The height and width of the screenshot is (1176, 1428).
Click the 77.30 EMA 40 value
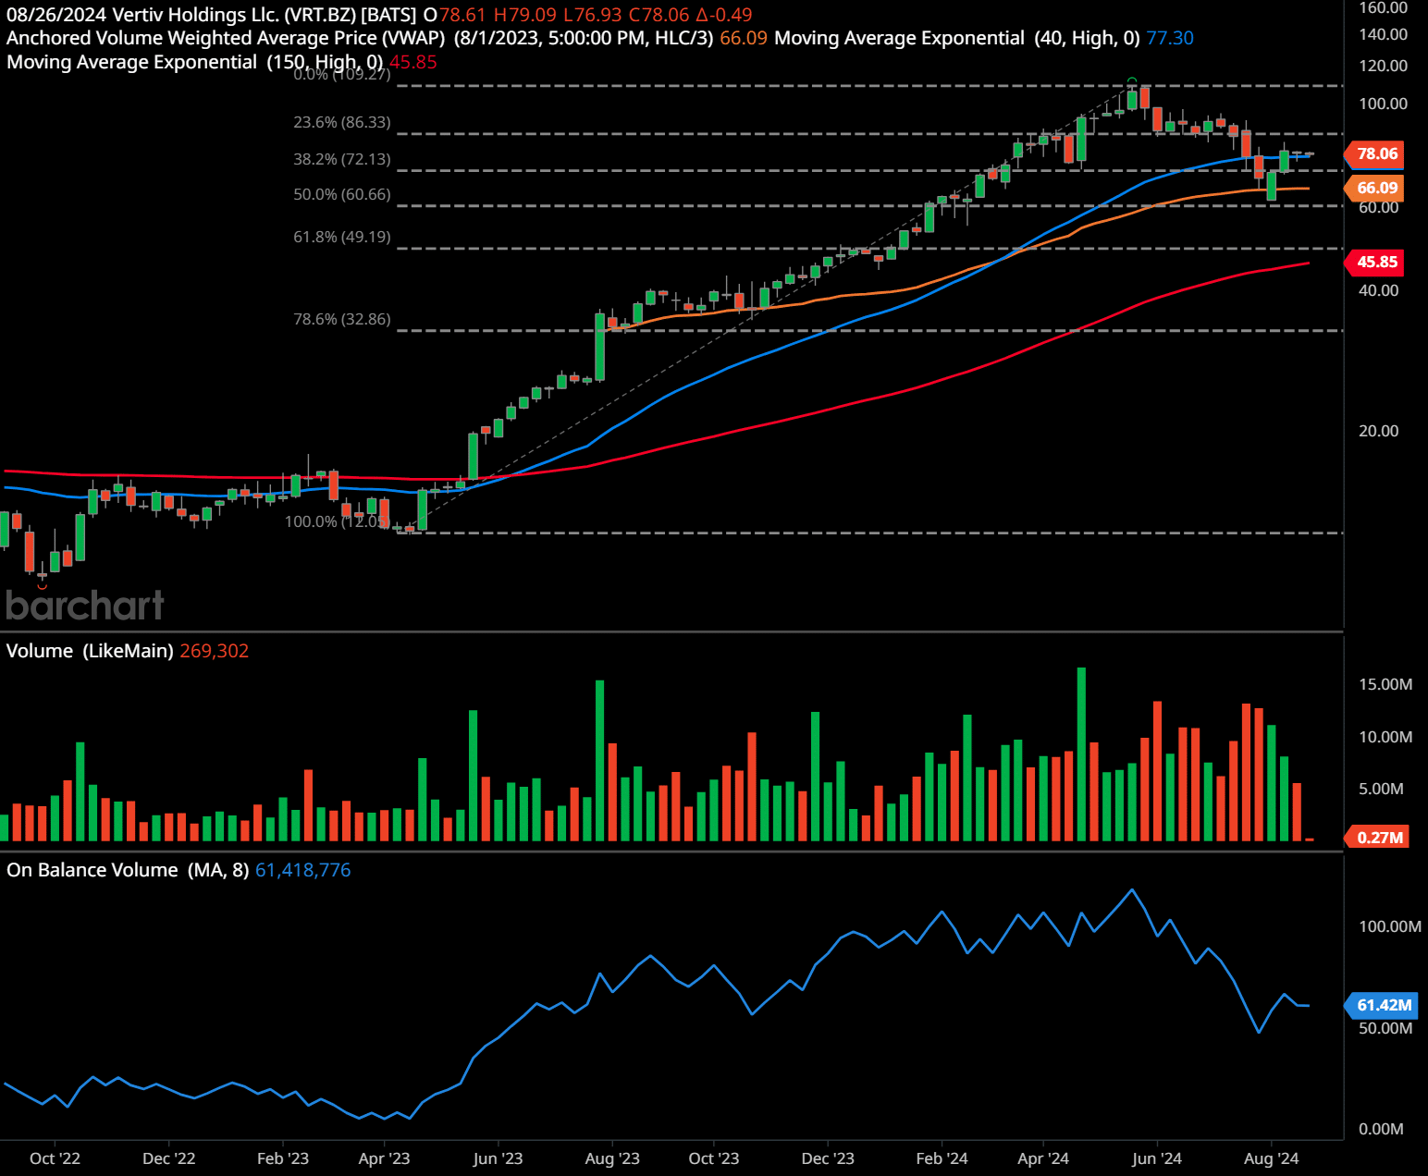click(x=1170, y=38)
